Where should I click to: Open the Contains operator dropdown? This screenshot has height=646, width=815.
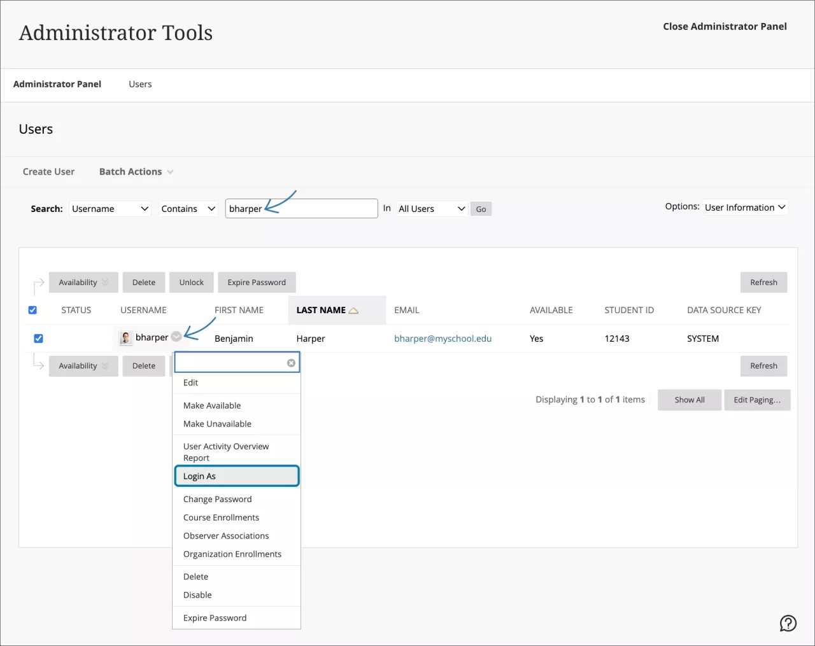(188, 208)
